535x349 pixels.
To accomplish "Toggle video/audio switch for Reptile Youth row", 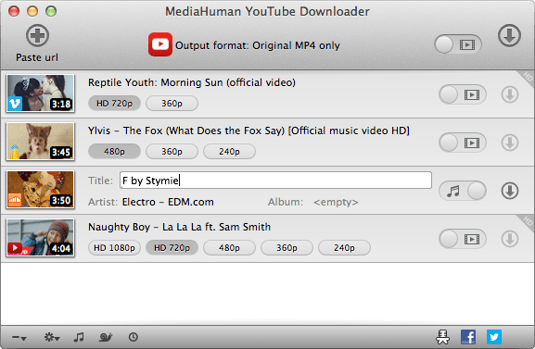I will click(463, 94).
